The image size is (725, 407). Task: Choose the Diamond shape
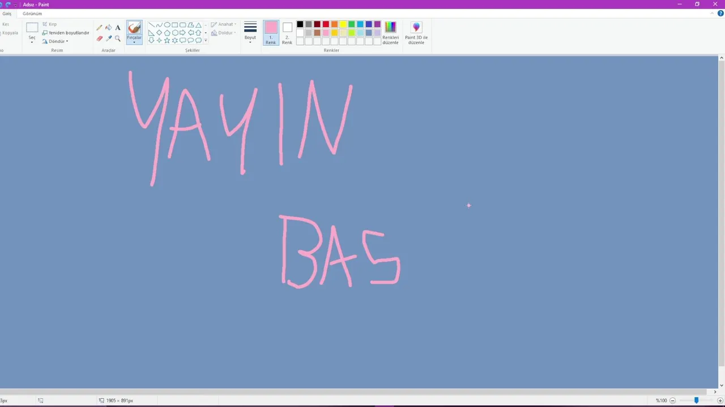pyautogui.click(x=159, y=33)
